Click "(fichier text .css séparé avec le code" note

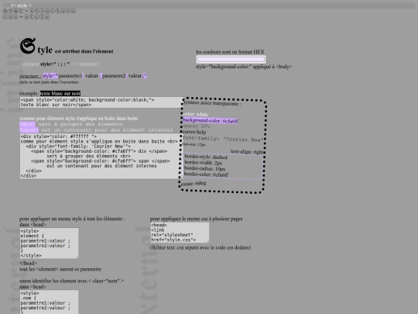200,247
